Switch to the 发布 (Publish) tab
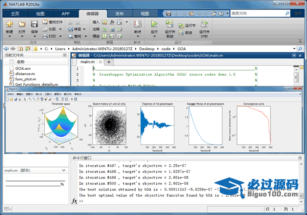The height and width of the screenshot is (215, 307). (119, 14)
